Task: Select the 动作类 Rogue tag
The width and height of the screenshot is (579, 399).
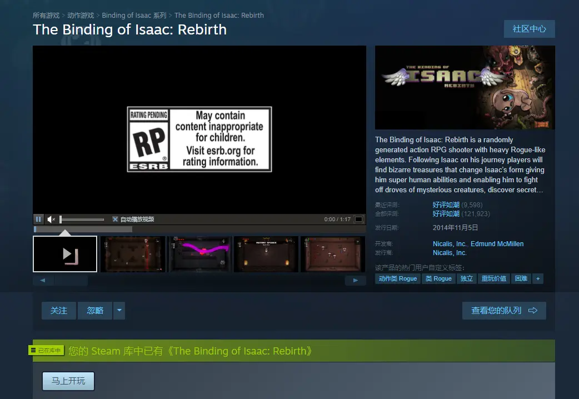Action: pos(398,278)
